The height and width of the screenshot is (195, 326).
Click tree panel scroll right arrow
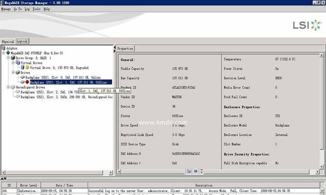click(110, 173)
